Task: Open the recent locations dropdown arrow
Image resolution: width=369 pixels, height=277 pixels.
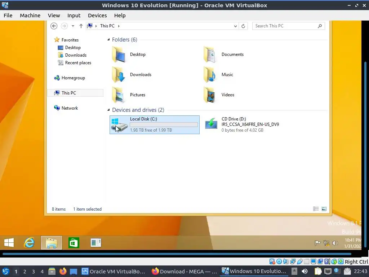Action: [x=73, y=26]
